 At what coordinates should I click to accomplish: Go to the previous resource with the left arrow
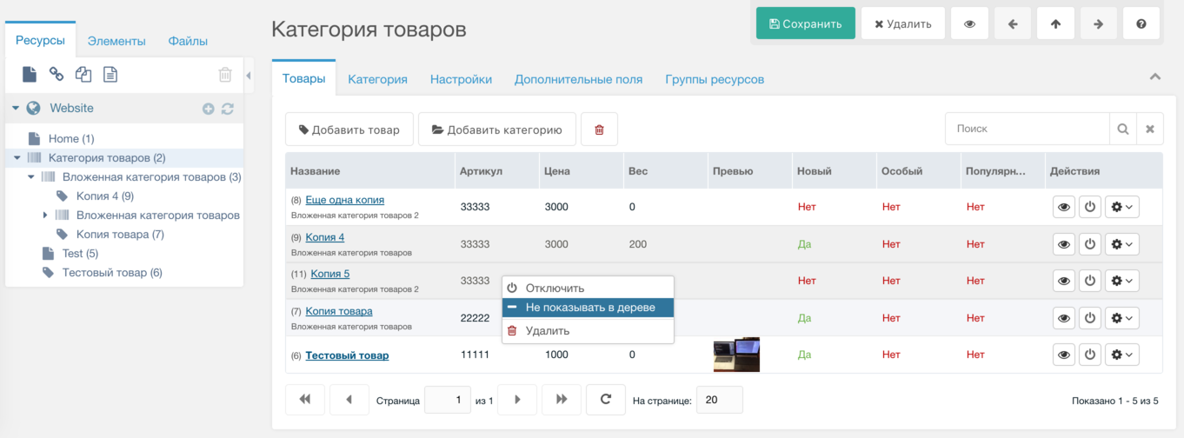pyautogui.click(x=1013, y=24)
